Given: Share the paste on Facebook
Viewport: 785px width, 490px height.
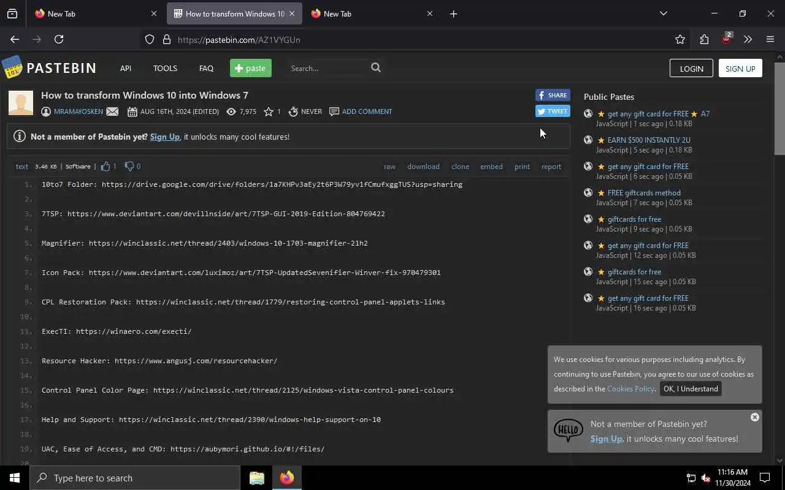Looking at the screenshot, I should coord(553,95).
